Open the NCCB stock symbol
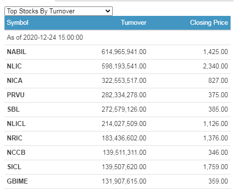Screen dimensions: 239x189 point(16,153)
